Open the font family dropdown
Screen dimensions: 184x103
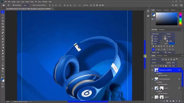[x=158, y=34]
